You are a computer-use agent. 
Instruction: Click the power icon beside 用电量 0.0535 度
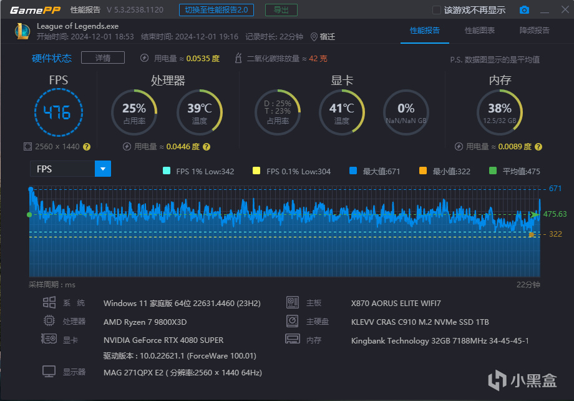point(144,58)
